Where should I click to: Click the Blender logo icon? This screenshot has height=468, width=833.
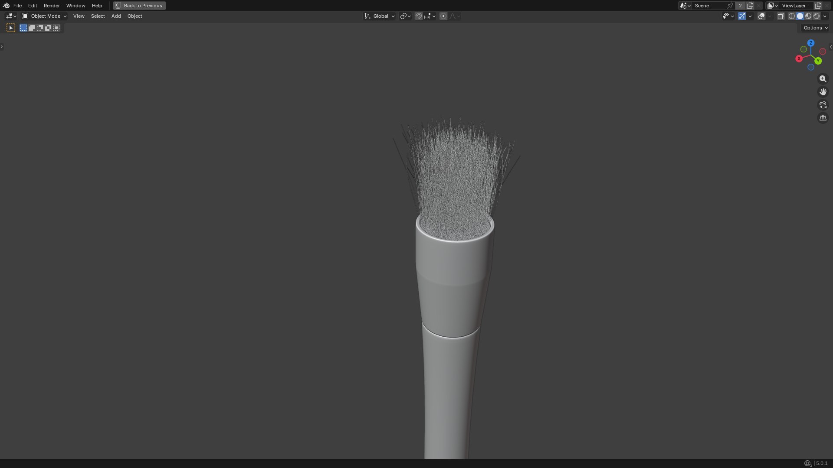[6, 6]
